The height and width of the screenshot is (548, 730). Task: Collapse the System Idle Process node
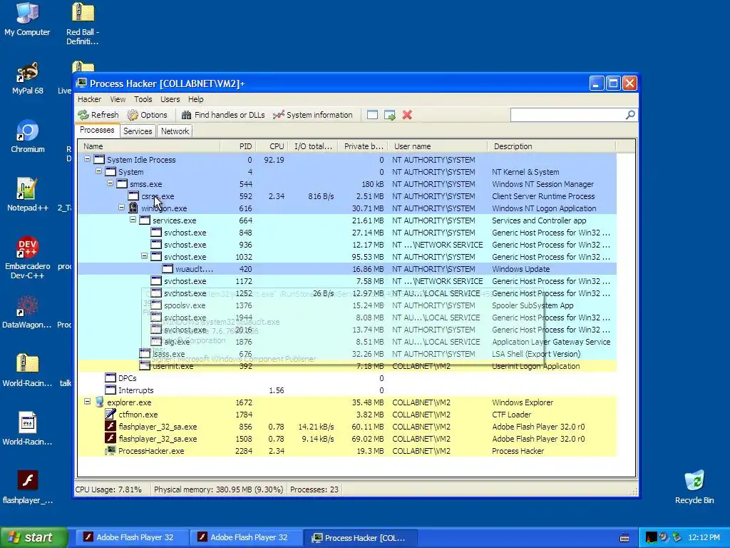[87, 159]
